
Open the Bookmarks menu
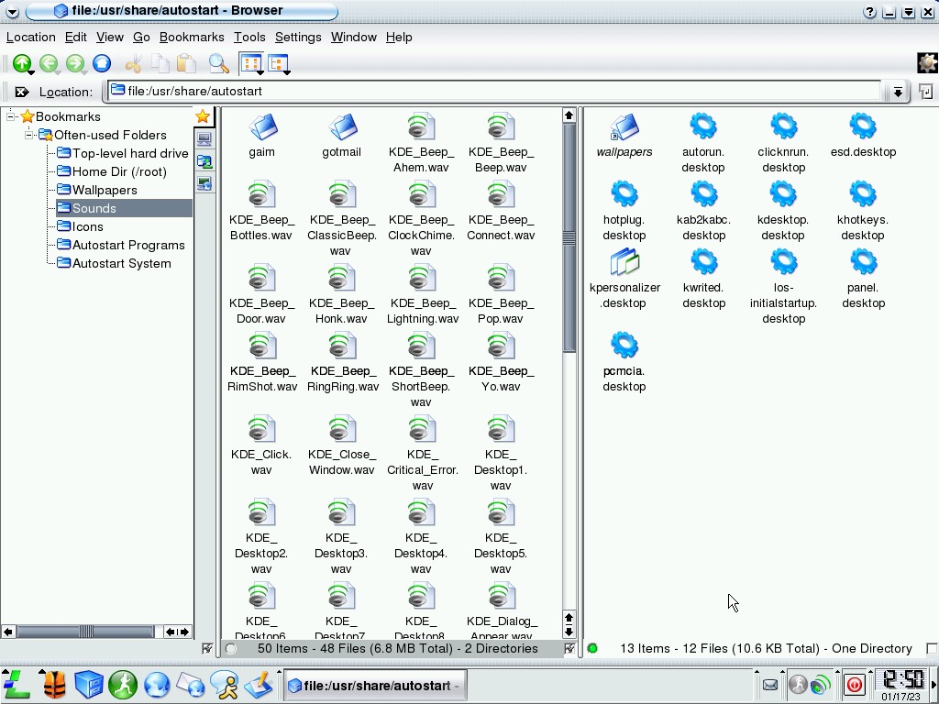coord(192,38)
